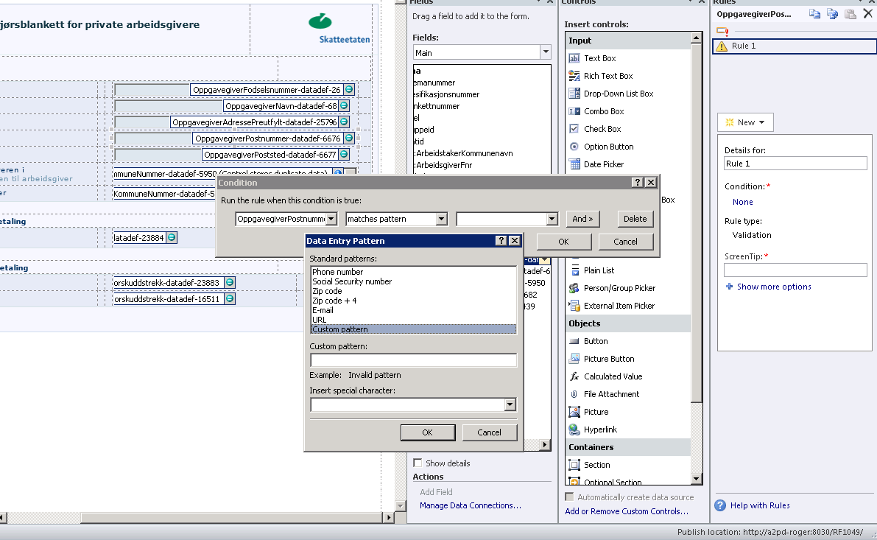Open the New rule dropdown
The image size is (877, 540).
746,122
